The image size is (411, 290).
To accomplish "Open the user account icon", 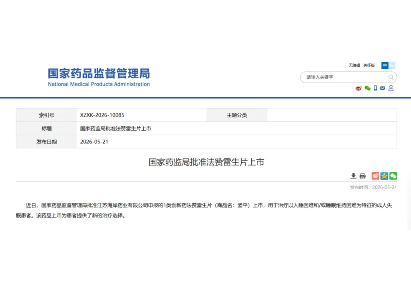I will click(391, 88).
